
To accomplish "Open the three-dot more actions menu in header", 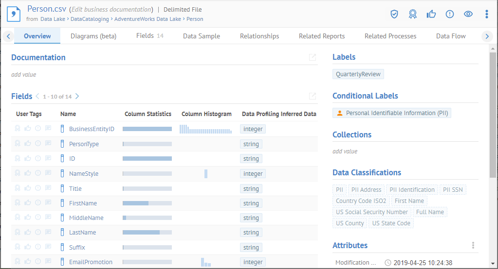I will (486, 14).
